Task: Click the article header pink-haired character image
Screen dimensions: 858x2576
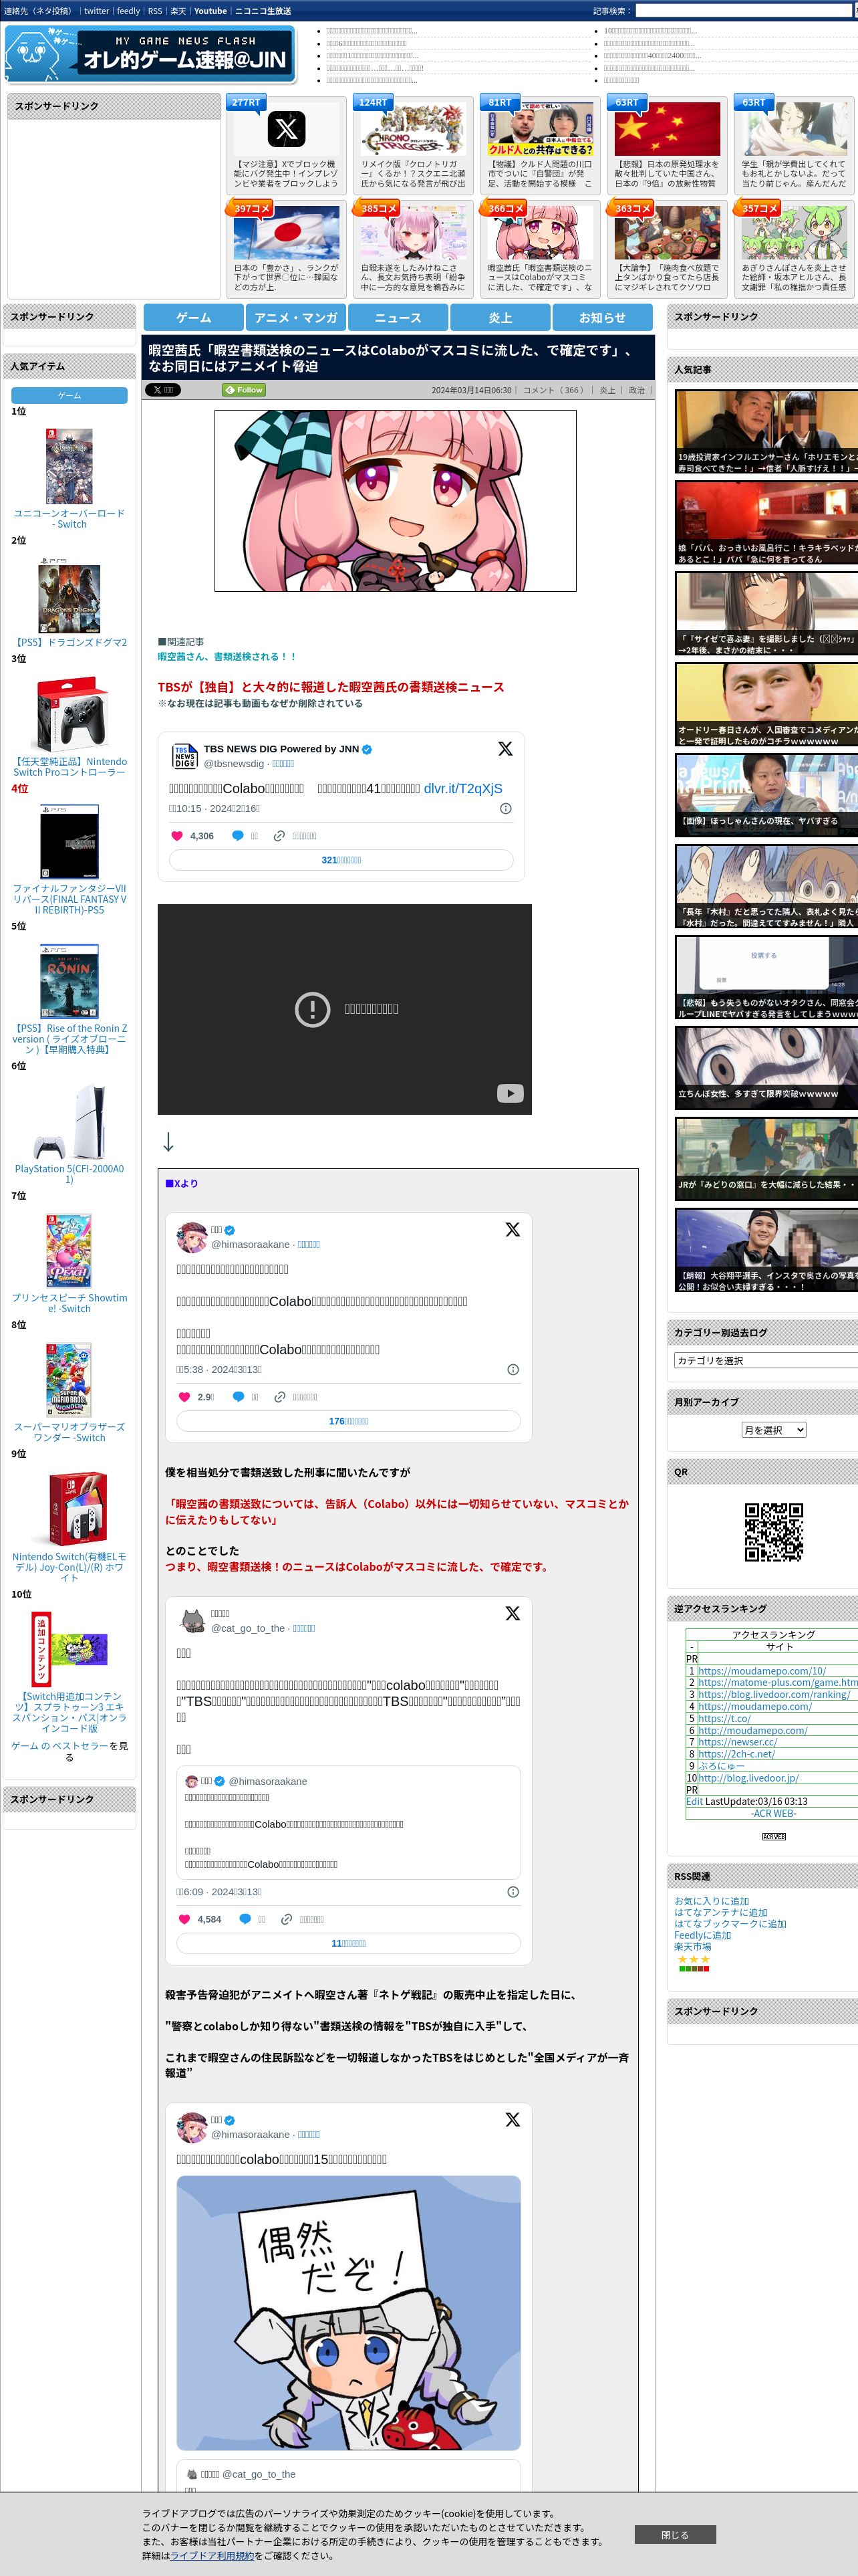Action: click(394, 500)
